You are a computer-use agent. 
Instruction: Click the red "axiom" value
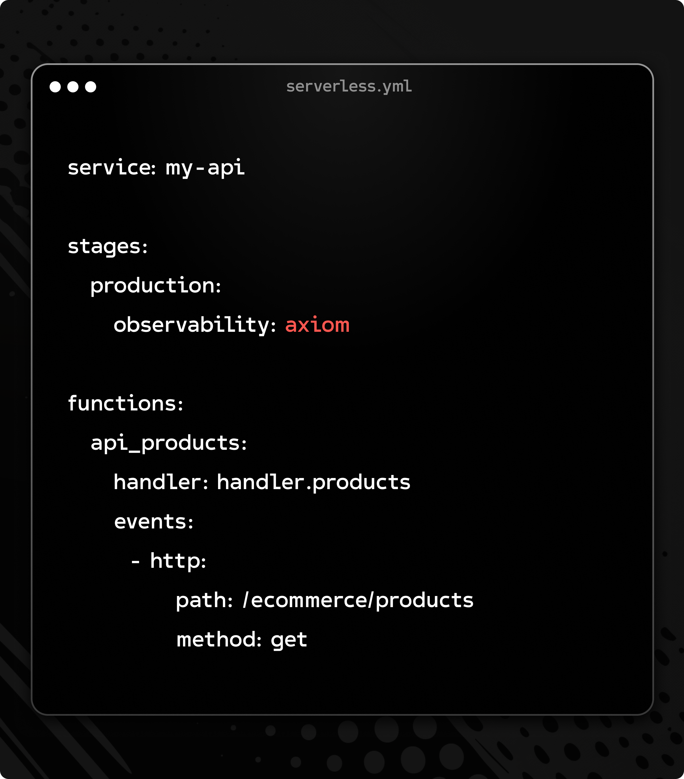pos(317,326)
